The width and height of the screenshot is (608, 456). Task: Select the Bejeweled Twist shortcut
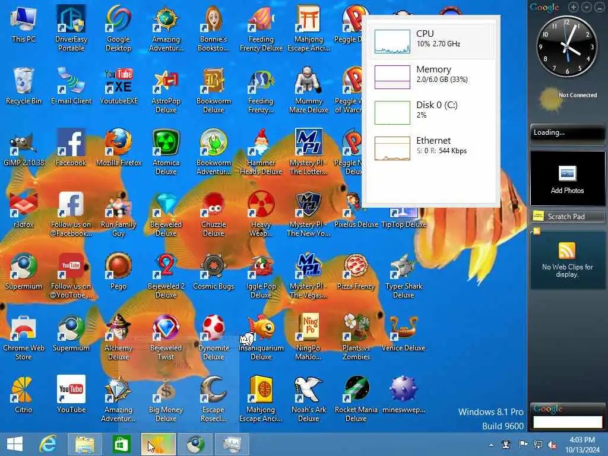[166, 337]
